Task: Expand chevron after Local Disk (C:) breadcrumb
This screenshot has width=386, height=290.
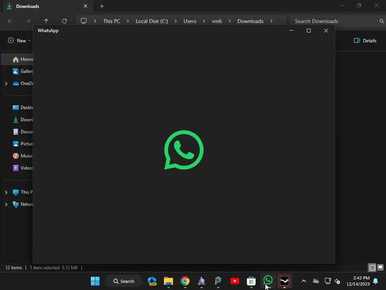Action: click(x=176, y=21)
